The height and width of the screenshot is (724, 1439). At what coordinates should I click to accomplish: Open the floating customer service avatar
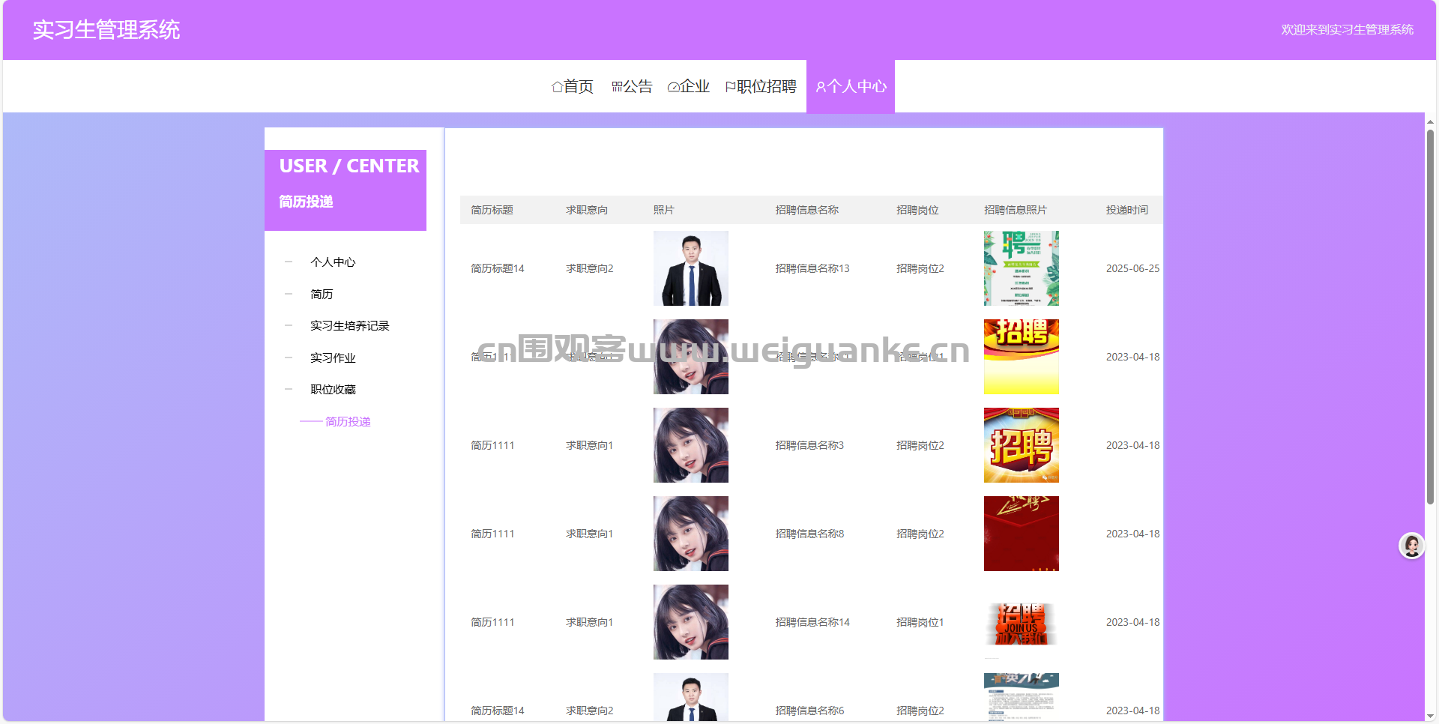(1411, 545)
